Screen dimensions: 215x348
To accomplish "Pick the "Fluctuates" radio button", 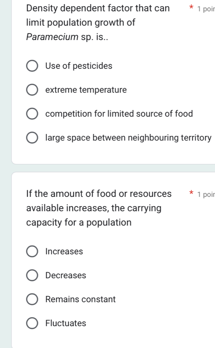I will (32, 323).
